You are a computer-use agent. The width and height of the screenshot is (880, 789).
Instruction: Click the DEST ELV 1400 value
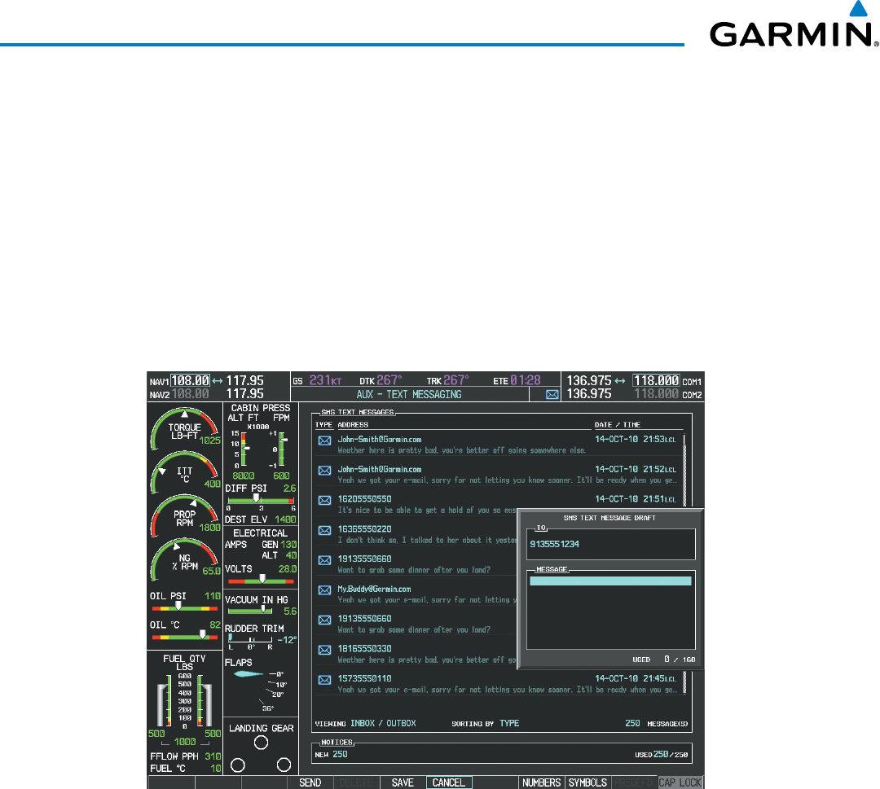pyautogui.click(x=285, y=519)
